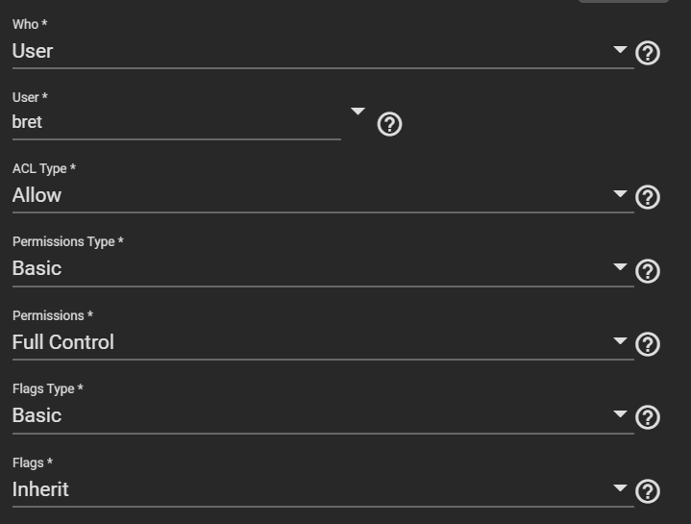This screenshot has width=691, height=524.
Task: Expand the Who dropdown arrow
Action: (620, 49)
